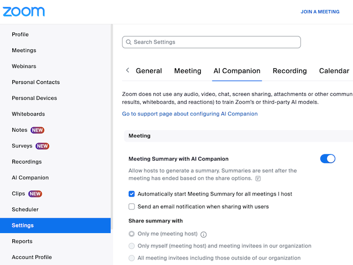Open Whiteboards in the sidebar
Viewport: 353px width, 265px height.
tap(28, 114)
